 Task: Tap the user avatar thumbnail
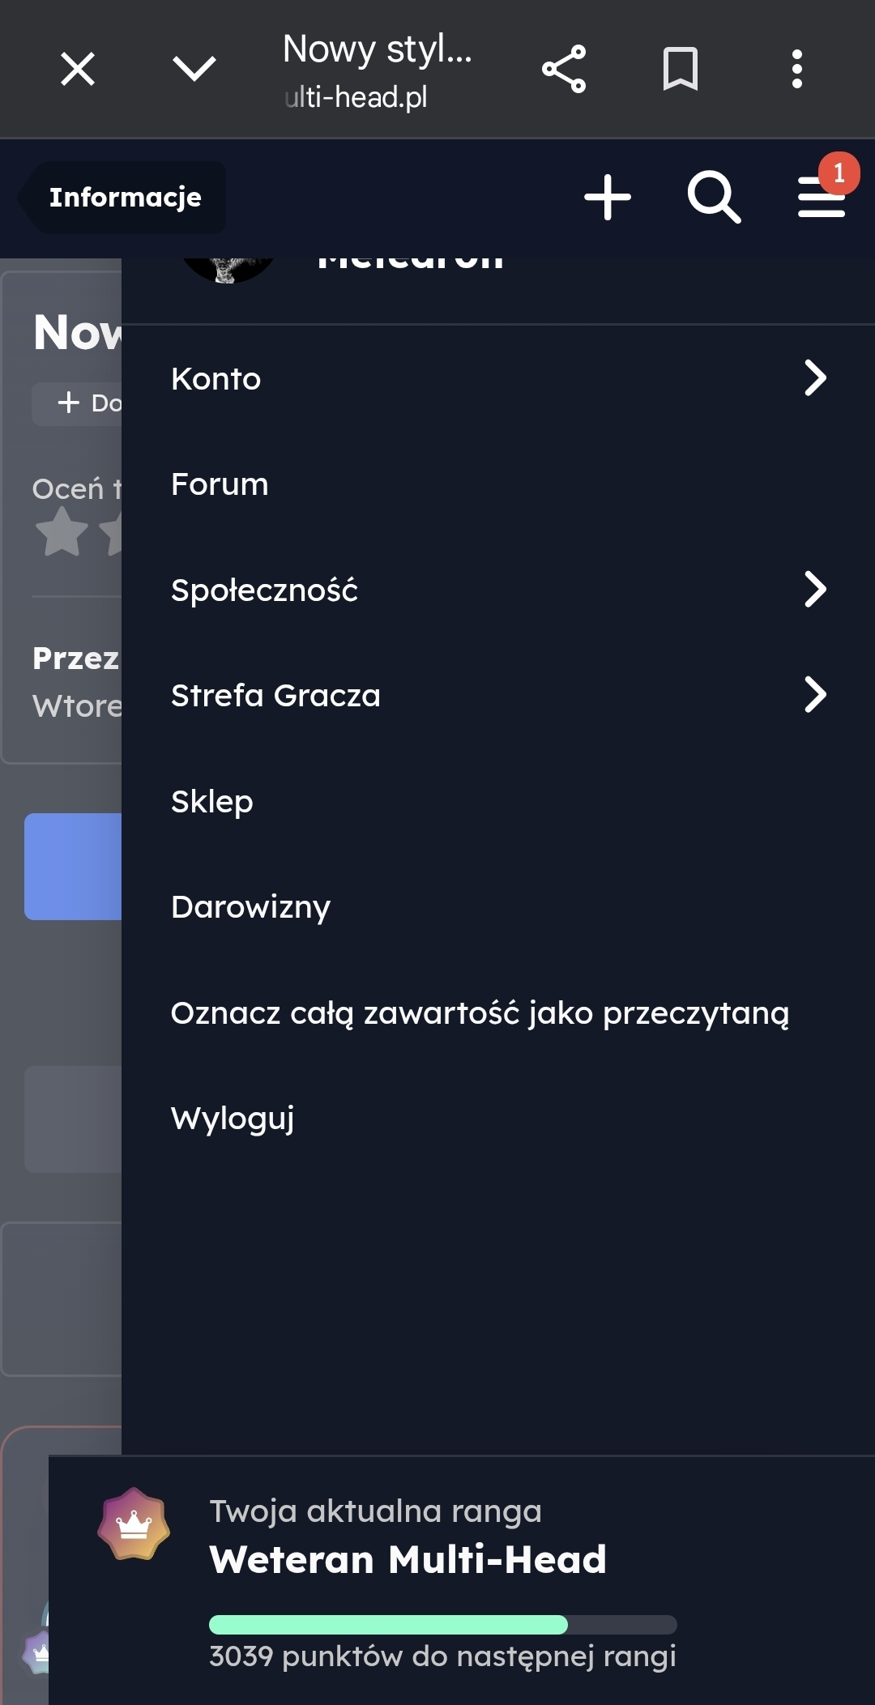(228, 267)
